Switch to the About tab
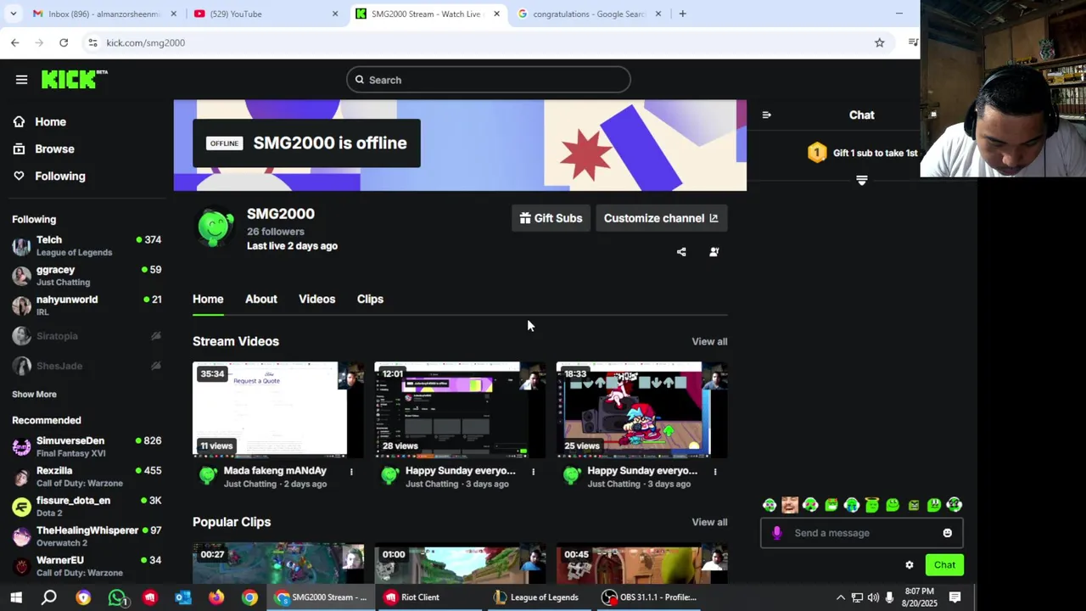The width and height of the screenshot is (1086, 611). 261,300
